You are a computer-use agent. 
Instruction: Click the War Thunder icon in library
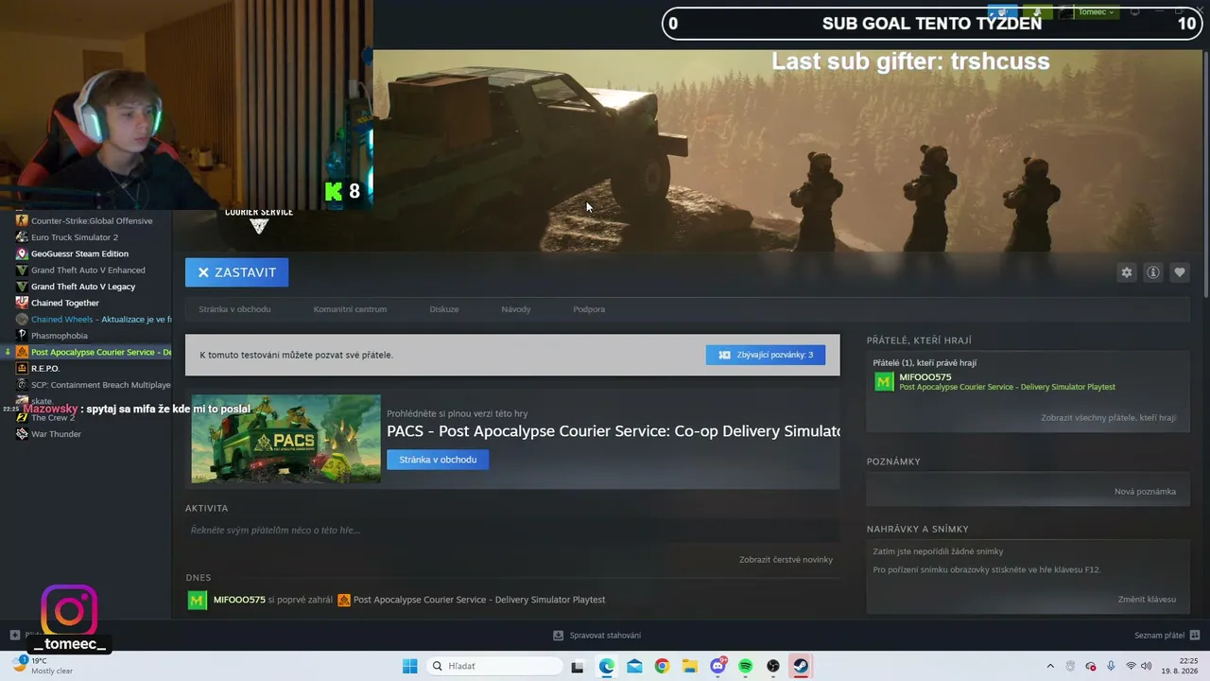[22, 434]
